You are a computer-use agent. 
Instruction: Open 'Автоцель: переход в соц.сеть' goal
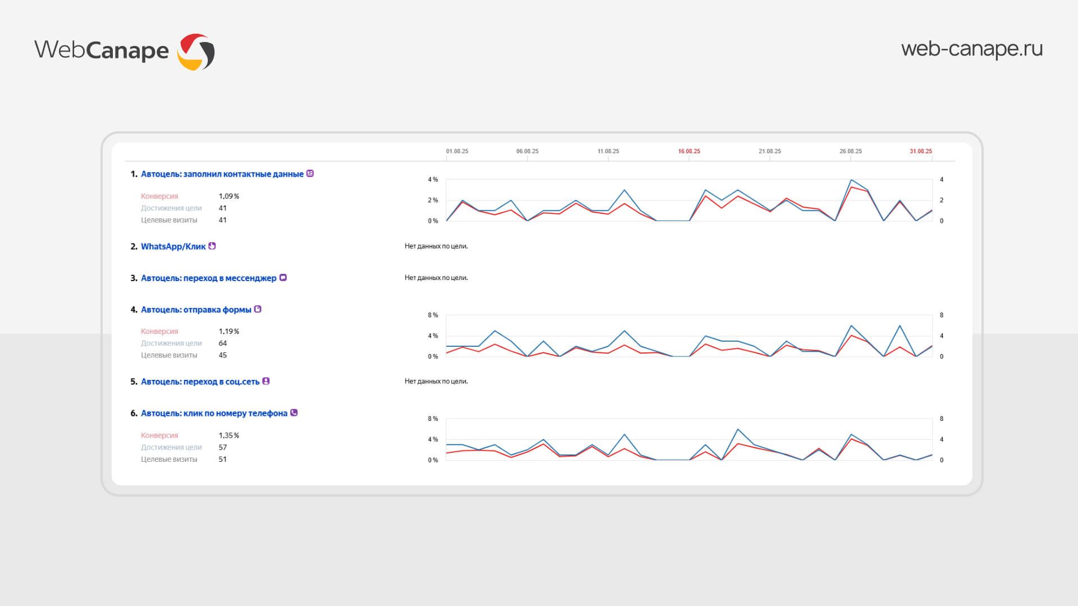pyautogui.click(x=200, y=382)
